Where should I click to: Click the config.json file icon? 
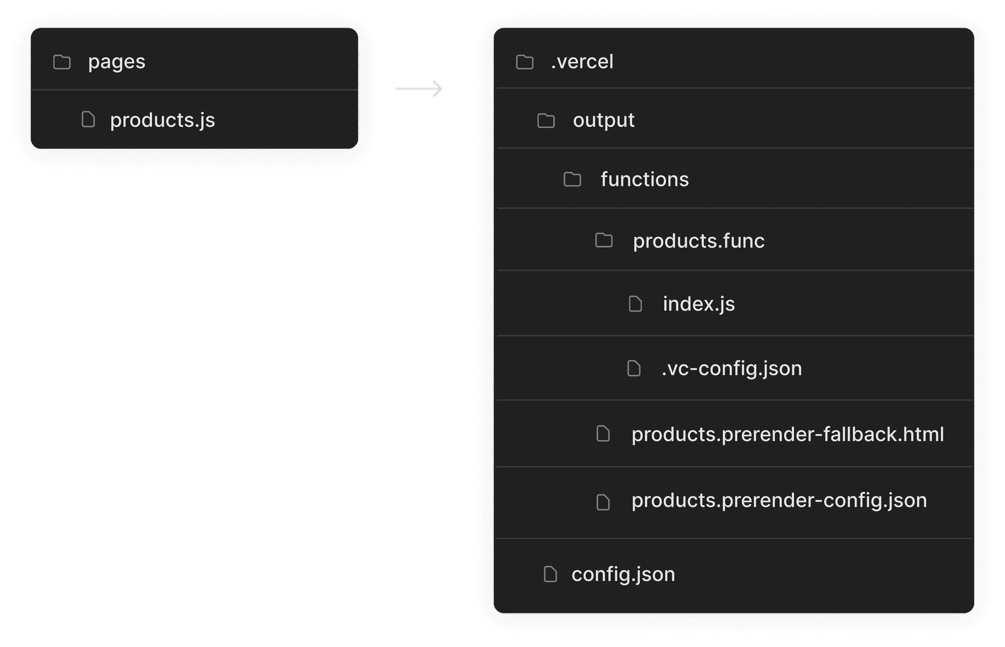[x=550, y=574]
